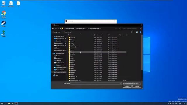Select the music folder
The width and height of the screenshot is (187, 105).
coord(72,58)
